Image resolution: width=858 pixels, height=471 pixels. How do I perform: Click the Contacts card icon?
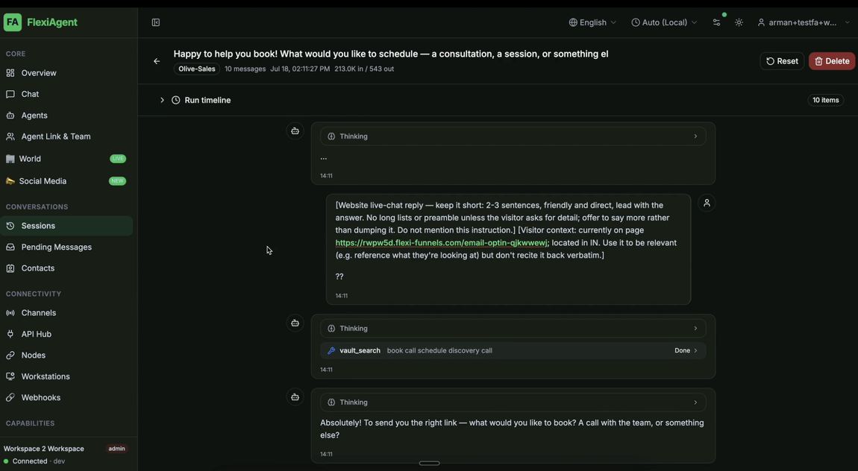pos(10,268)
